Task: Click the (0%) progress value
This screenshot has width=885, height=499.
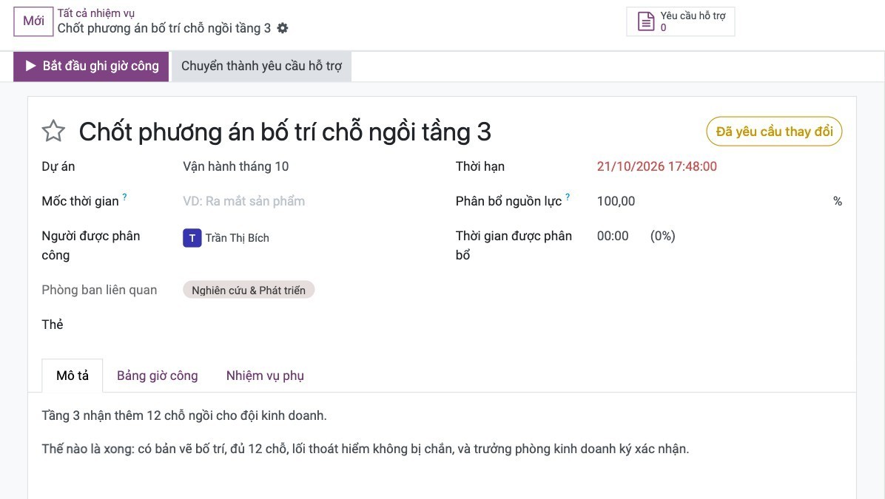Action: tap(662, 237)
